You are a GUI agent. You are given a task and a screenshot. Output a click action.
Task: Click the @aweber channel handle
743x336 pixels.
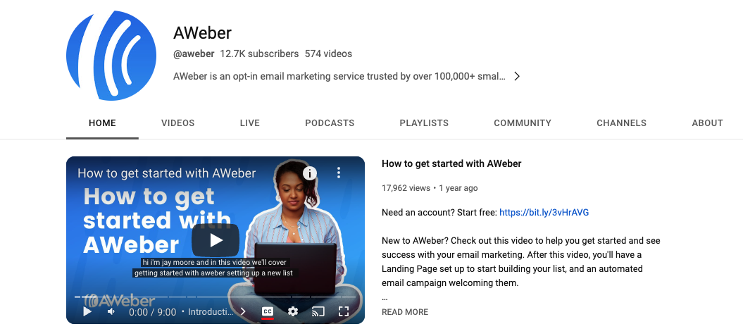click(x=194, y=54)
